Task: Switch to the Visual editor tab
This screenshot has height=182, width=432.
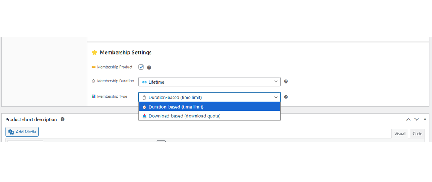Action: point(399,134)
